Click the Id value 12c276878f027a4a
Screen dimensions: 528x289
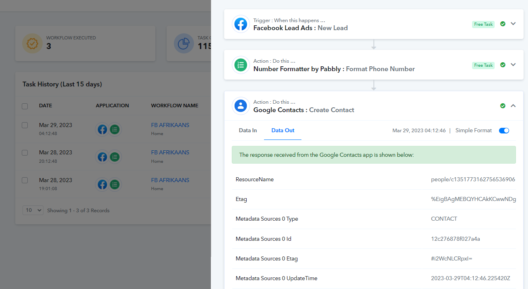[456, 239]
